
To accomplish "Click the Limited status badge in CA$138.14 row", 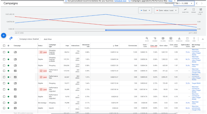I will [43, 89].
